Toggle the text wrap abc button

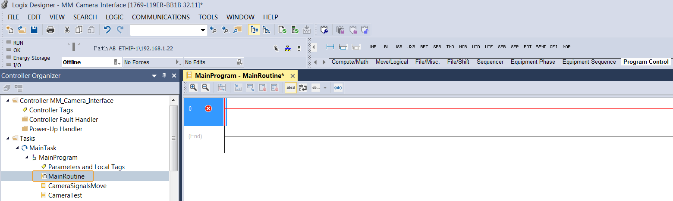point(303,88)
